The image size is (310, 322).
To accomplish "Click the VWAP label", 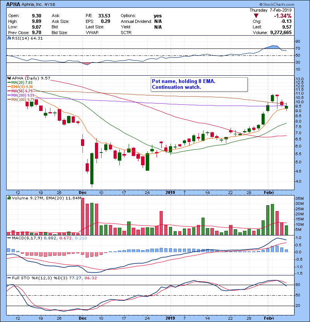I will [x=92, y=33].
